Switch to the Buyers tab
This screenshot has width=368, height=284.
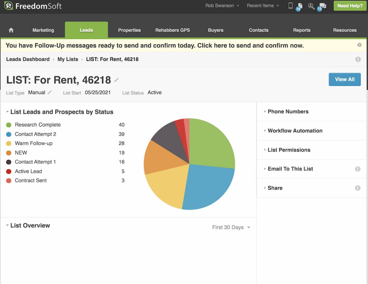tap(215, 30)
